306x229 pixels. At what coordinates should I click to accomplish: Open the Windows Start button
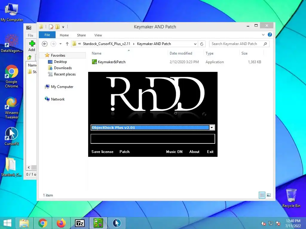[7, 223]
